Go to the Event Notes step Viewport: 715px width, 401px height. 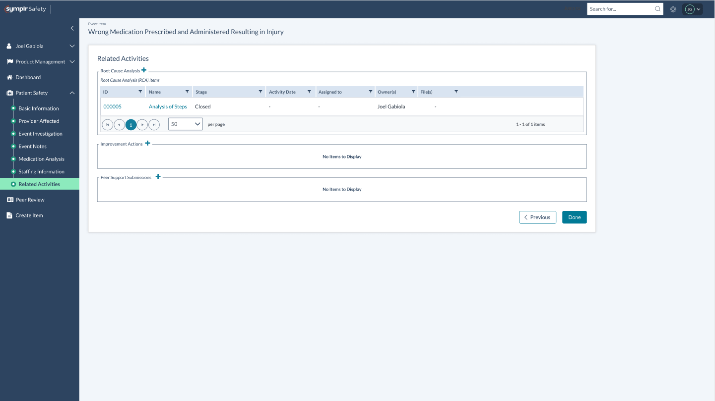point(33,147)
